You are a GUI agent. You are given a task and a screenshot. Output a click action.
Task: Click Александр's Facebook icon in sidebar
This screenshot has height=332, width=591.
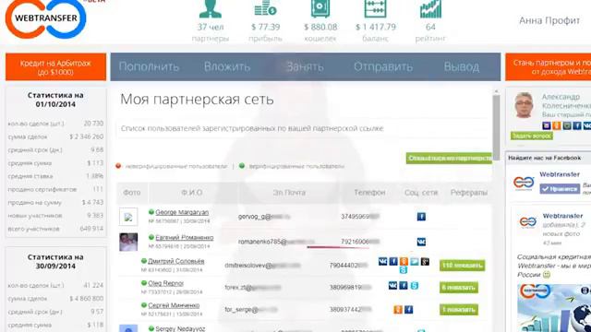577,125
